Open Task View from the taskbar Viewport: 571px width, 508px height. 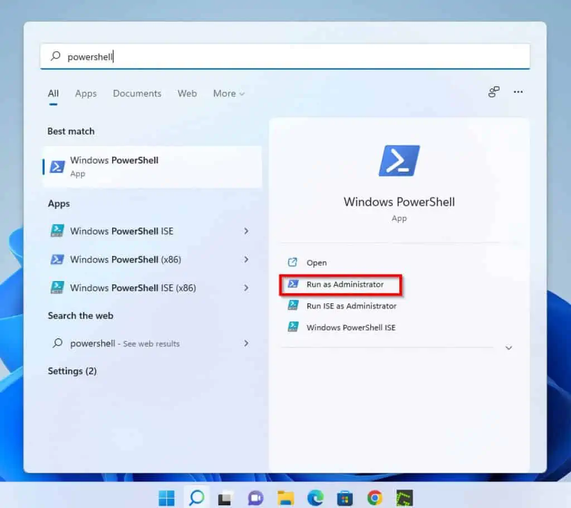(226, 498)
